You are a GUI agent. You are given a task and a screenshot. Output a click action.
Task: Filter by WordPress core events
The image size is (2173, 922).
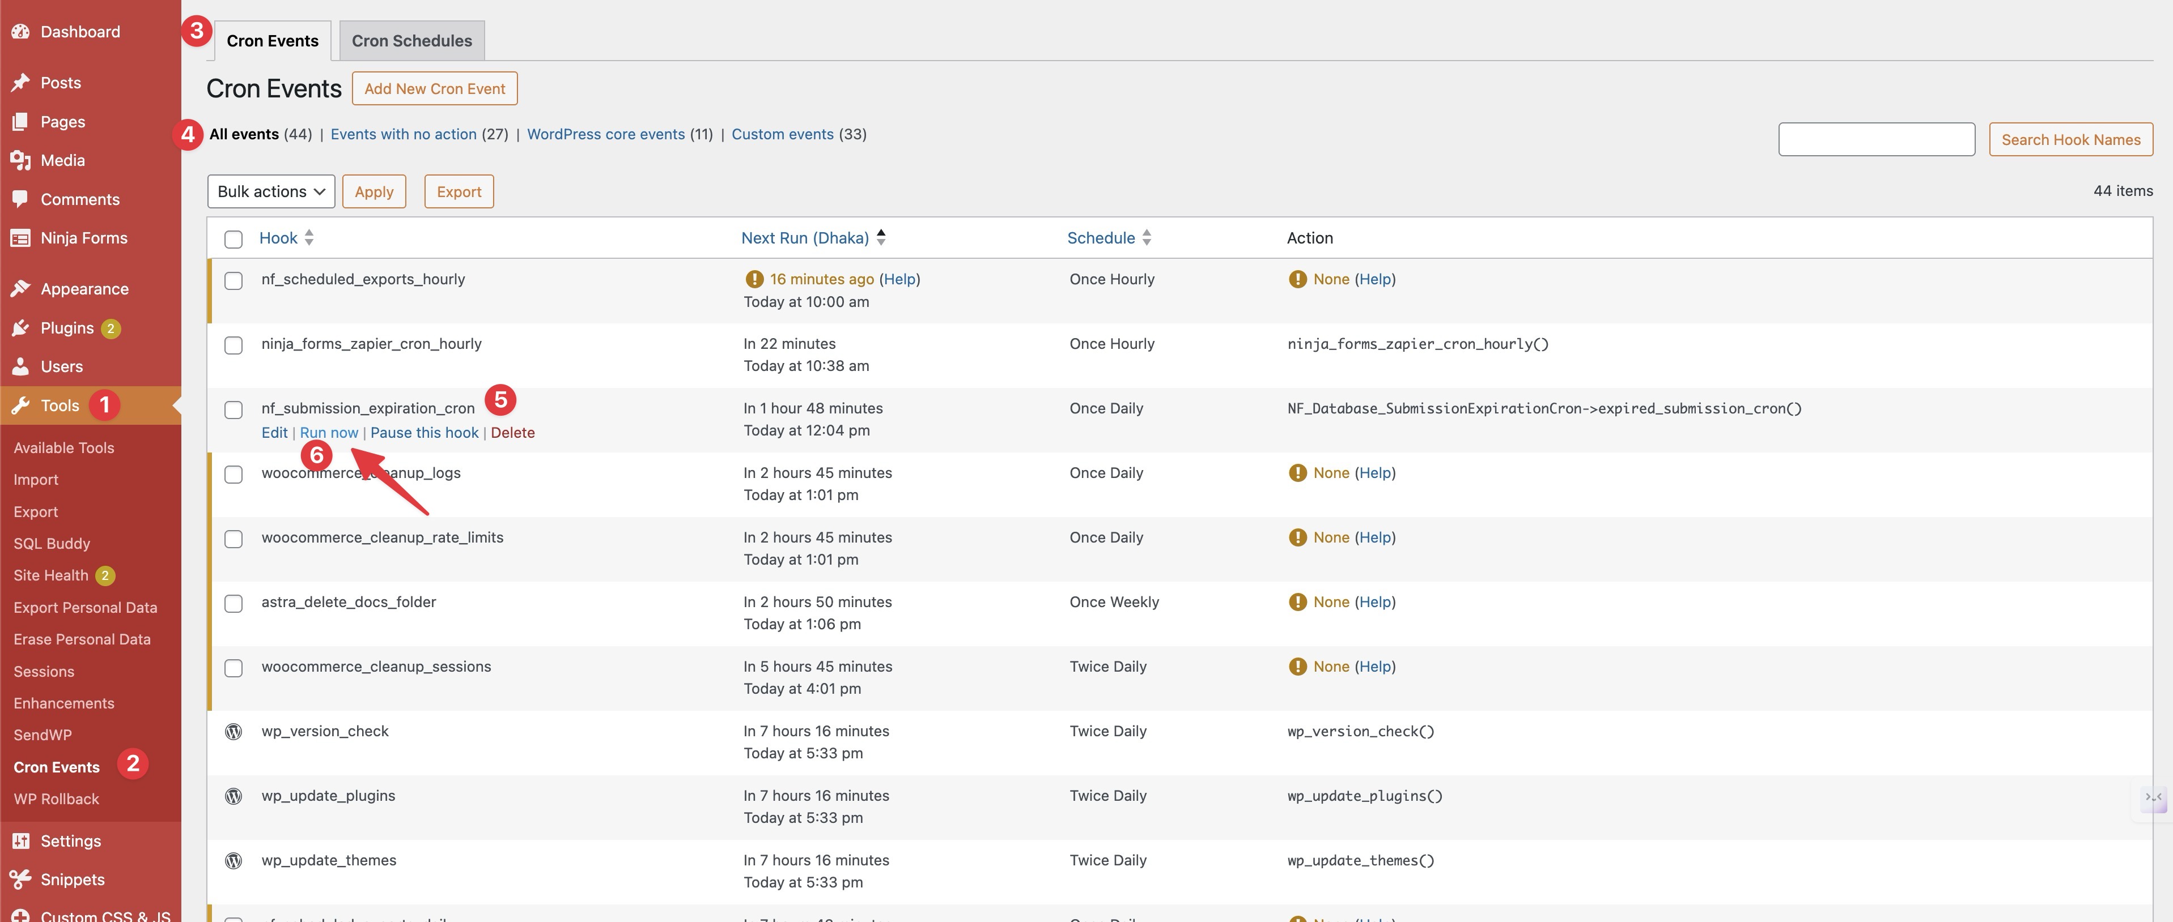coord(606,134)
